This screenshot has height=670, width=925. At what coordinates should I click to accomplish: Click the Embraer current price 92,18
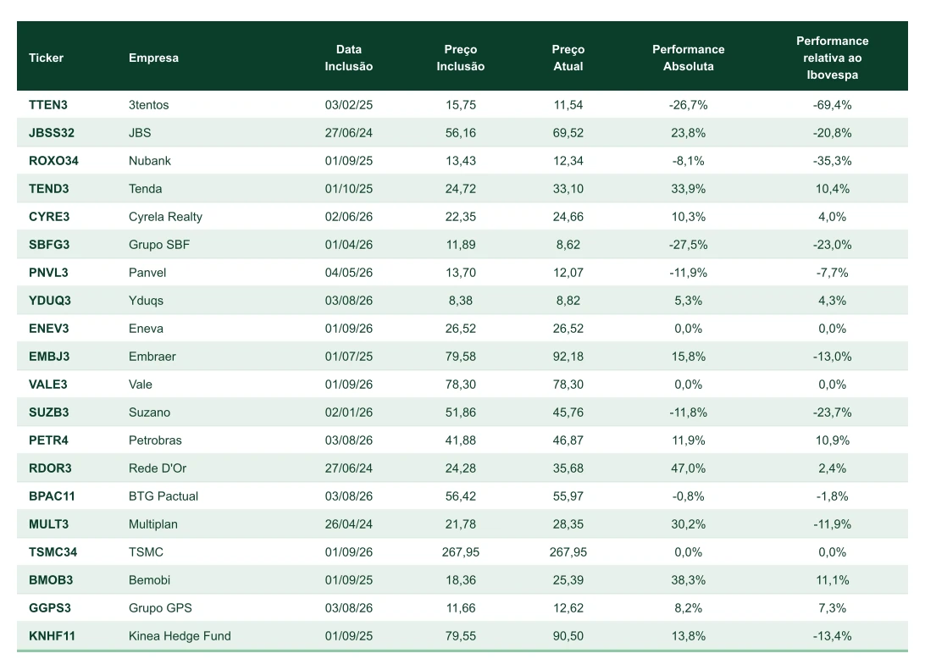click(x=568, y=357)
